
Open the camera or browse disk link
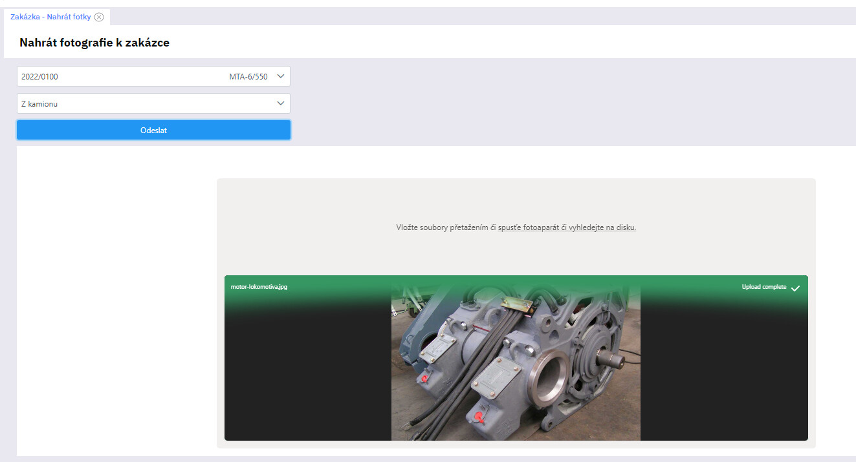[567, 227]
